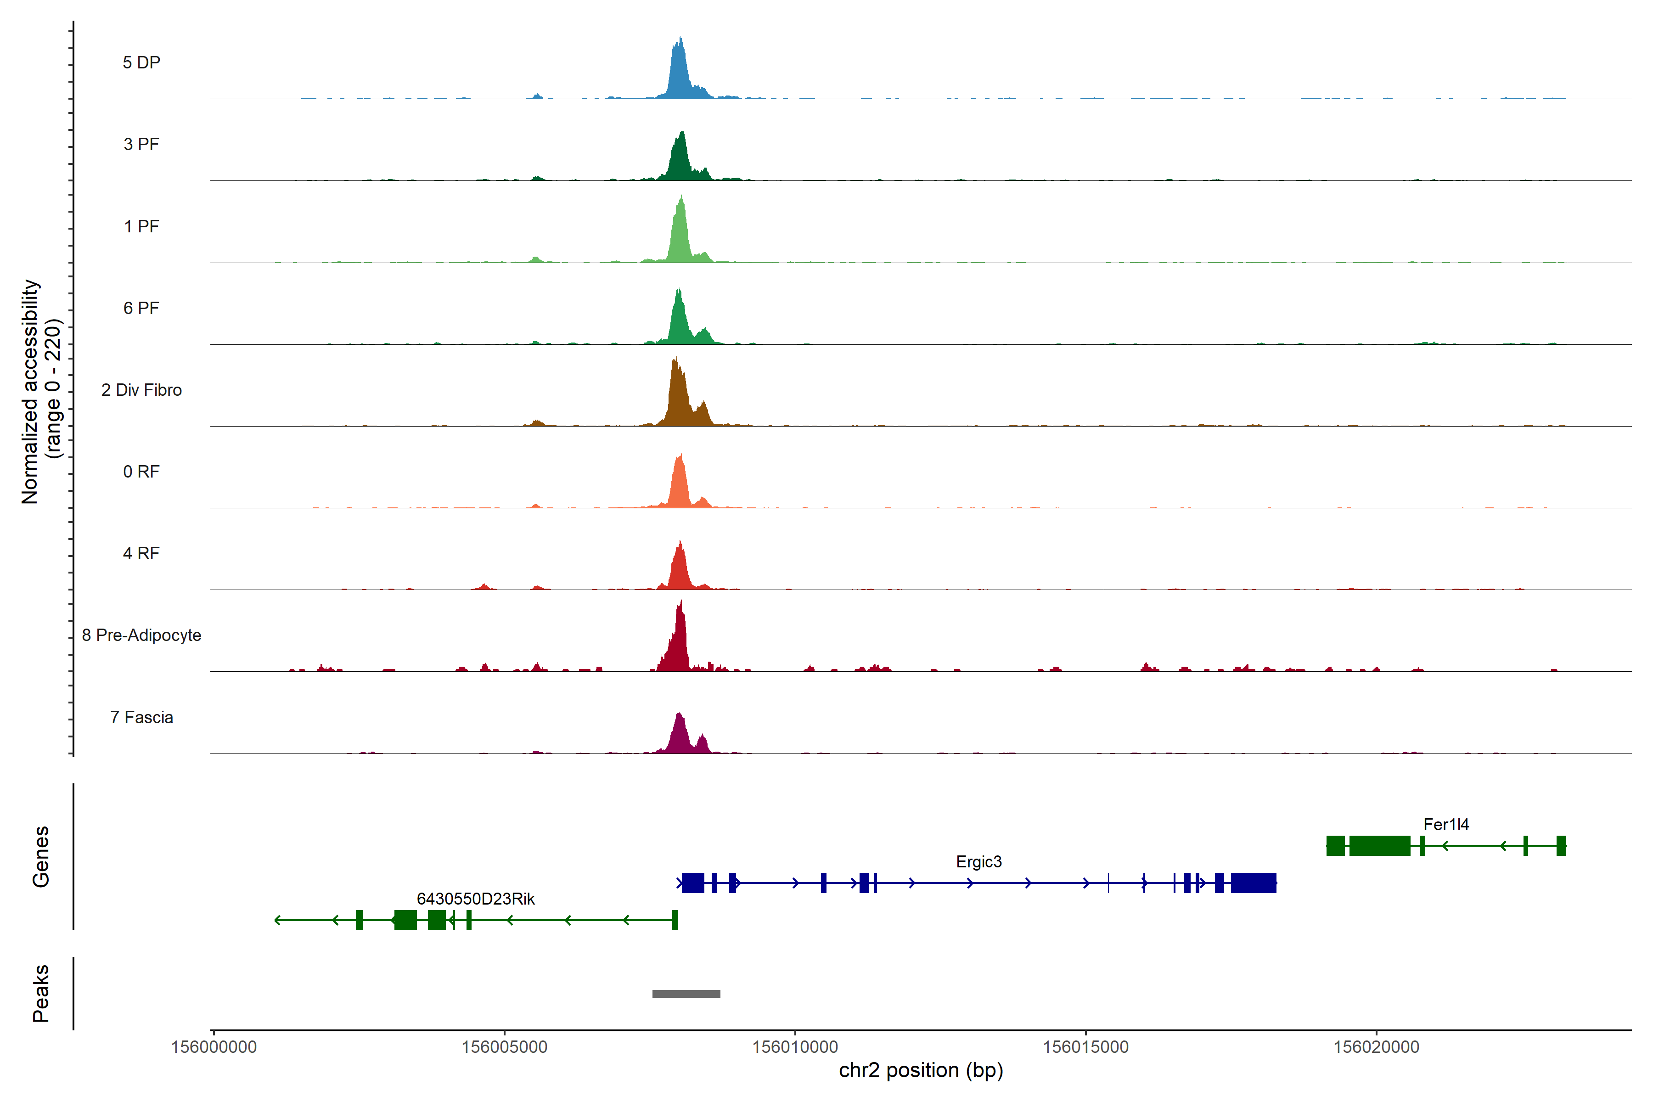
Task: Click the chr2 position (bp) axis title
Action: [x=921, y=1070]
